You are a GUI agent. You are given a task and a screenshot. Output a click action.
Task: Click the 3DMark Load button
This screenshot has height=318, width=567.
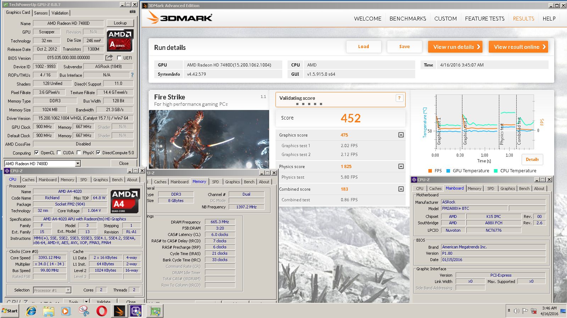click(x=363, y=46)
